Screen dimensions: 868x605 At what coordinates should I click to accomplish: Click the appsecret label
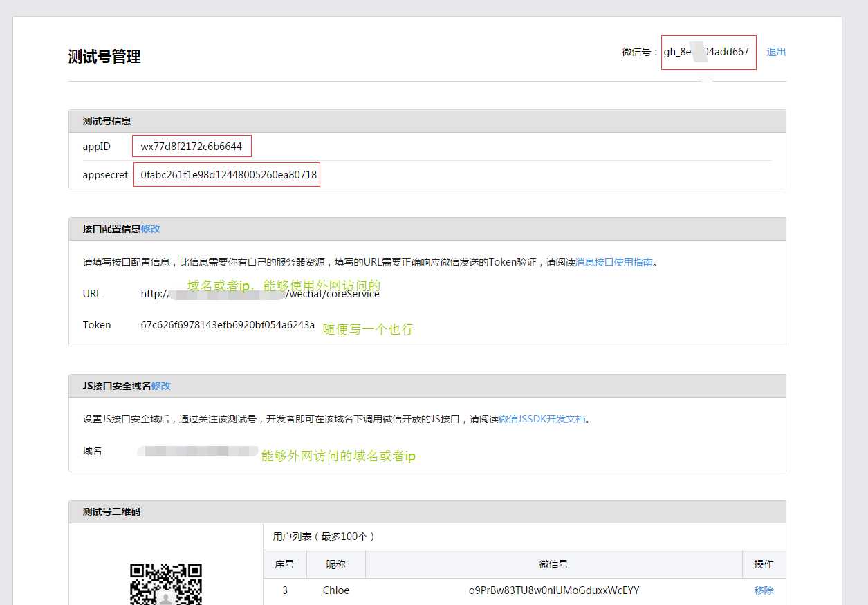pos(105,175)
